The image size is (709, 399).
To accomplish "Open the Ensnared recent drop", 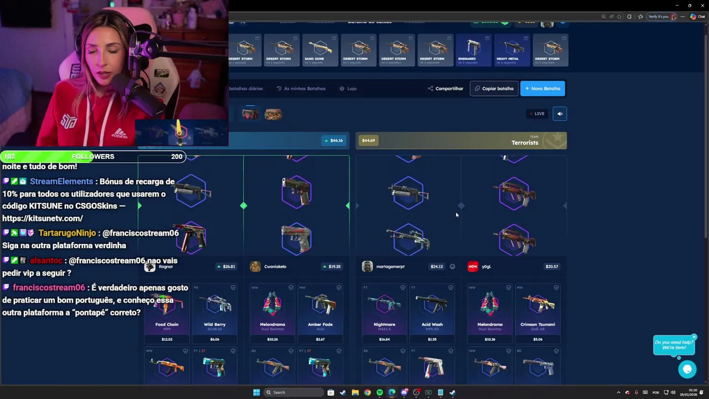I will click(473, 50).
